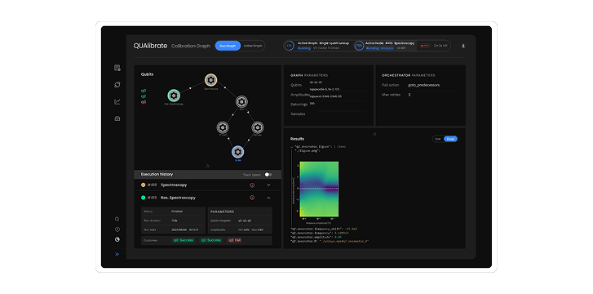Click the Status Finished row
This screenshot has width=593, height=294.
[173, 212]
